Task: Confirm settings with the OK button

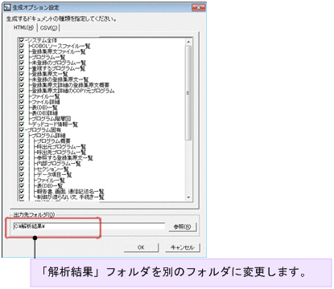Action: tap(141, 247)
